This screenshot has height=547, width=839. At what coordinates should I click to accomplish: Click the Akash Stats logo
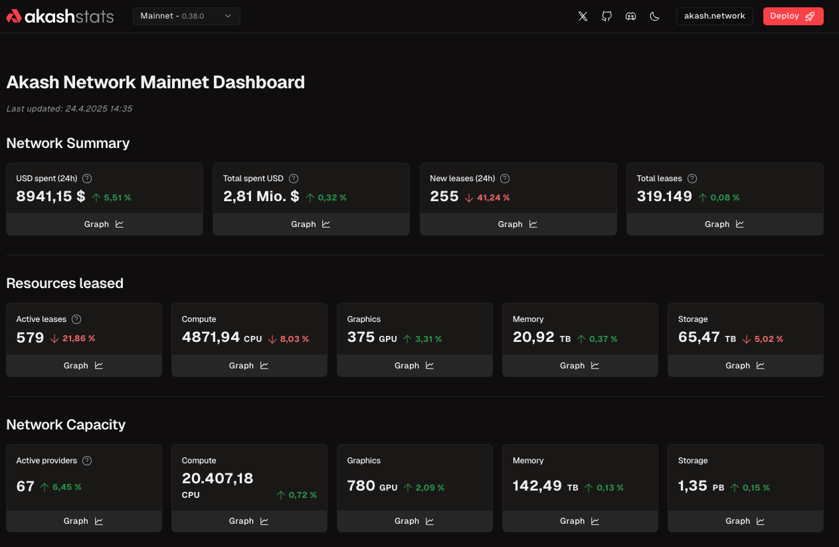[x=60, y=17]
